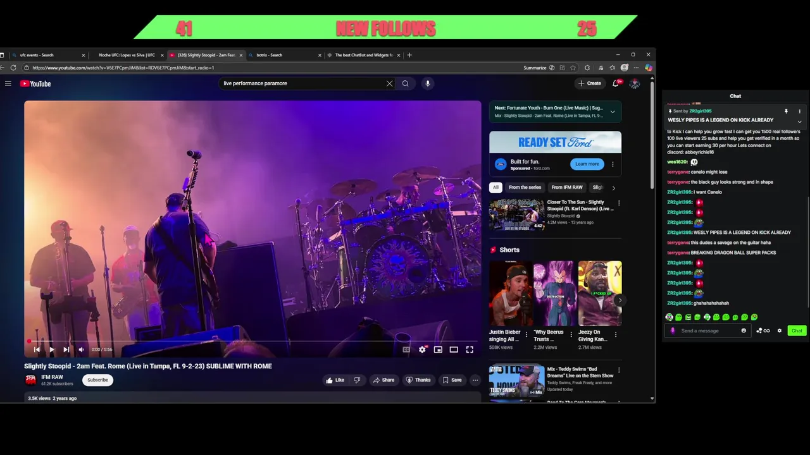The width and height of the screenshot is (810, 455).
Task: Open the Ford ad options menu
Action: click(x=613, y=164)
